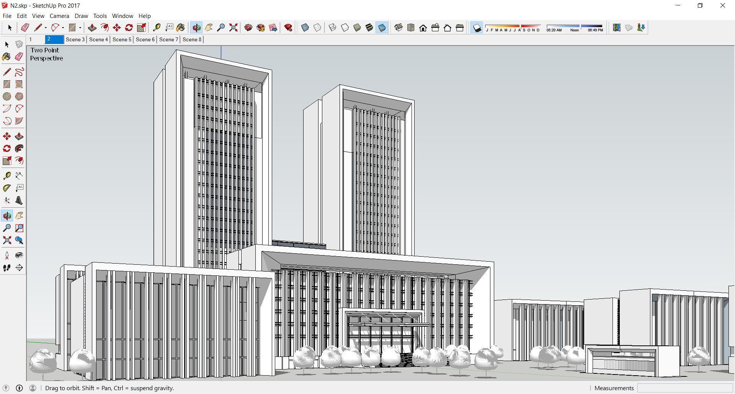Click the 'Drag to orbit' status text

tap(109, 388)
